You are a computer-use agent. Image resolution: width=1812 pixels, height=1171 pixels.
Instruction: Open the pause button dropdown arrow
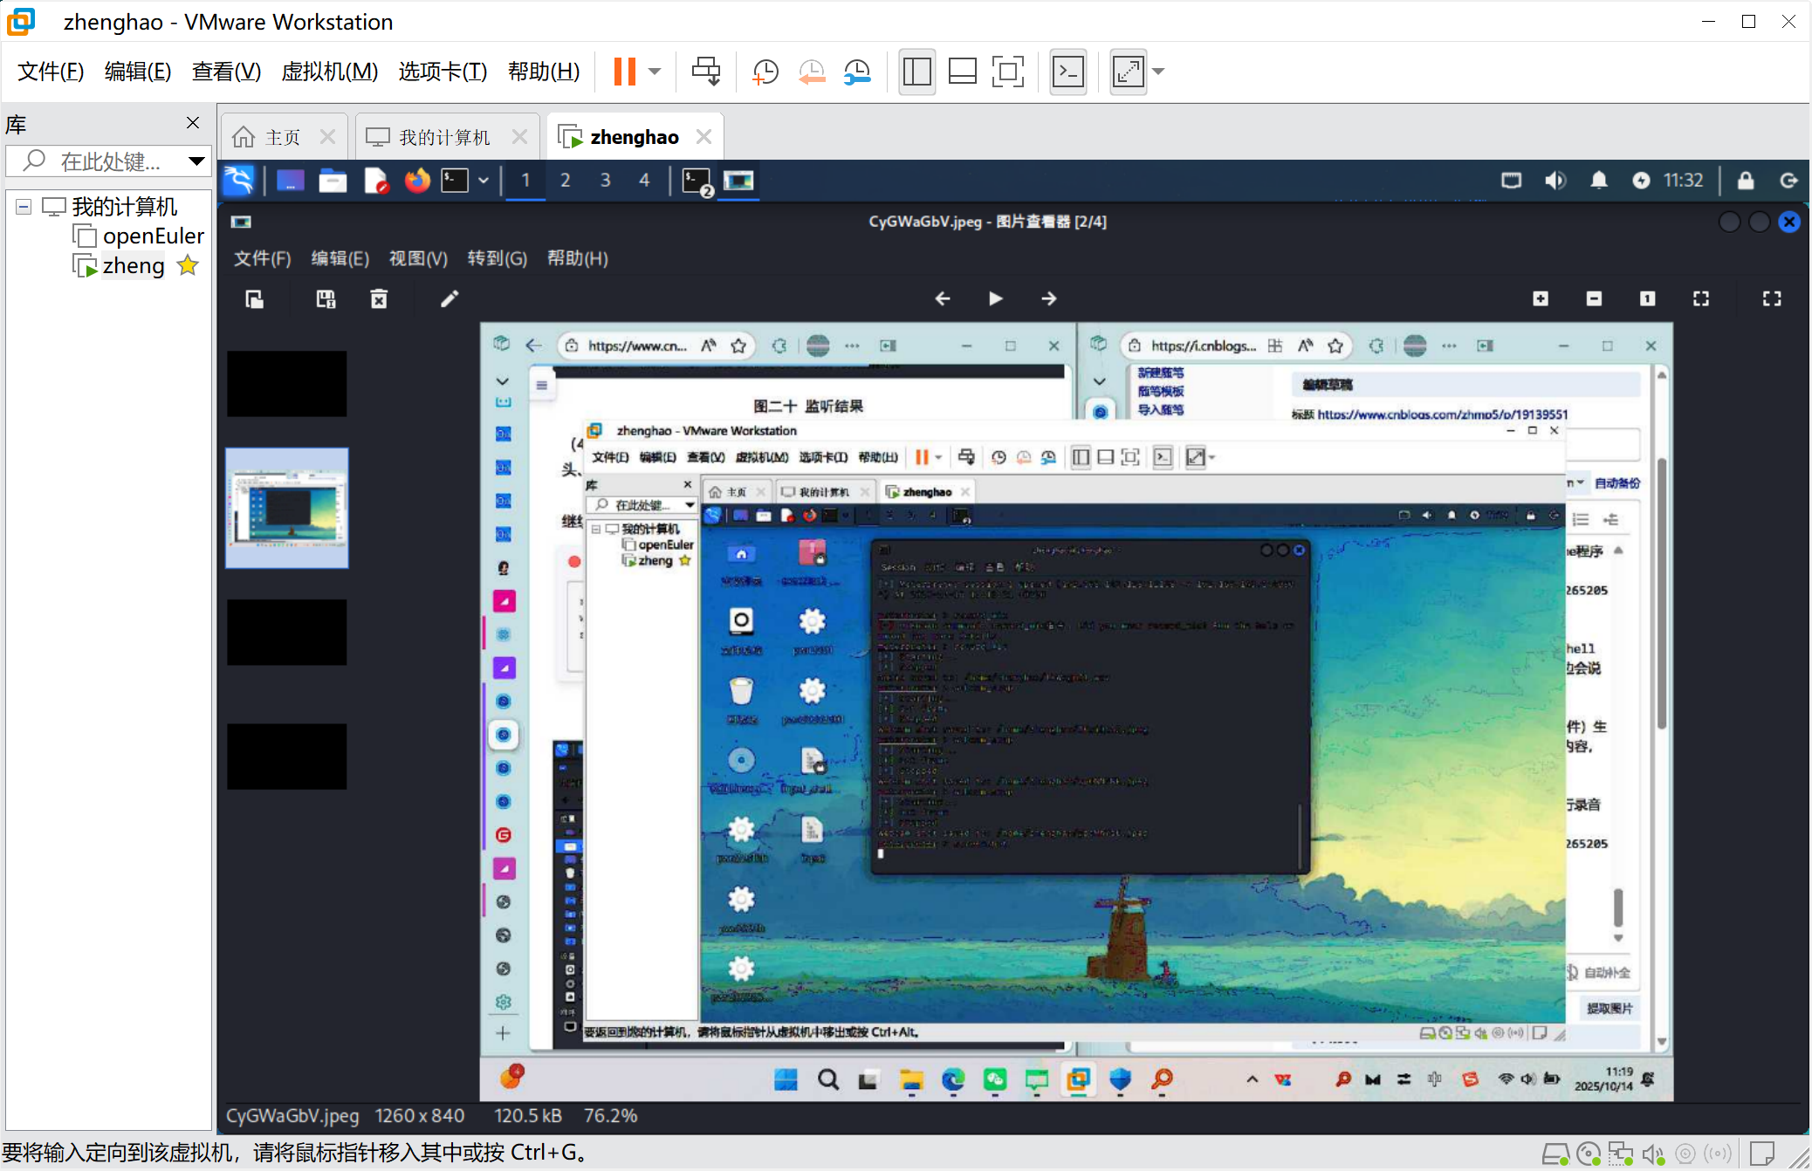[655, 72]
